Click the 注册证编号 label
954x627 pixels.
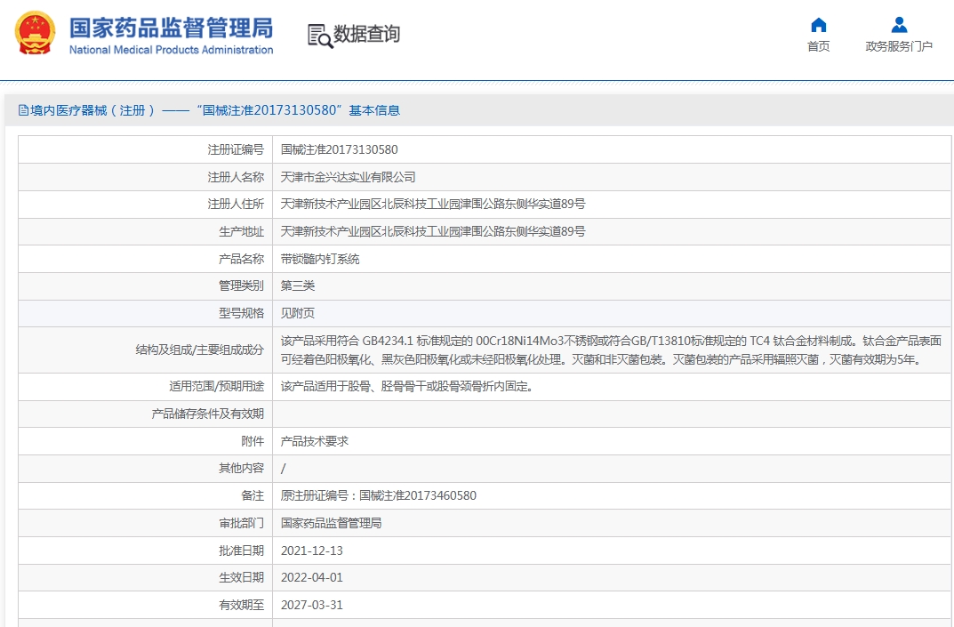click(236, 149)
